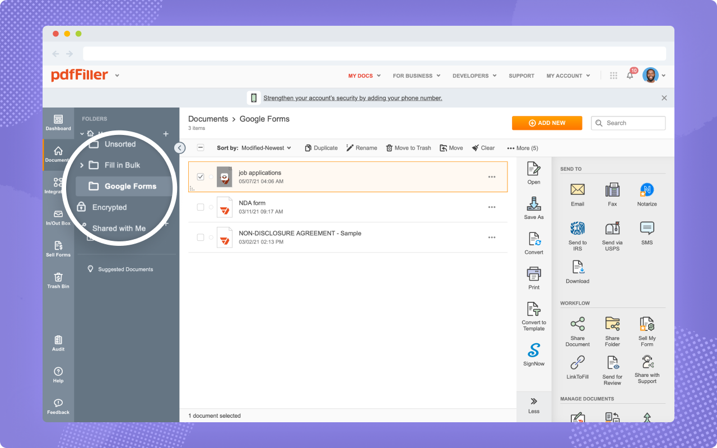Open options menu for NON-DISCLOSURE AGREEMENT - Sample

click(x=492, y=237)
